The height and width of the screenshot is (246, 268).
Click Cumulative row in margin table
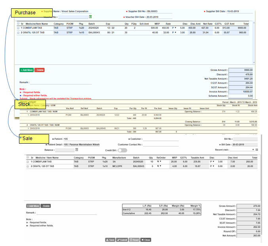click(x=162, y=213)
